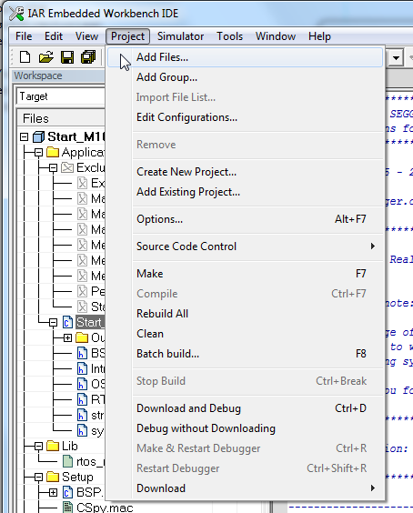Select the Lib group in workspace tree

coord(70,446)
